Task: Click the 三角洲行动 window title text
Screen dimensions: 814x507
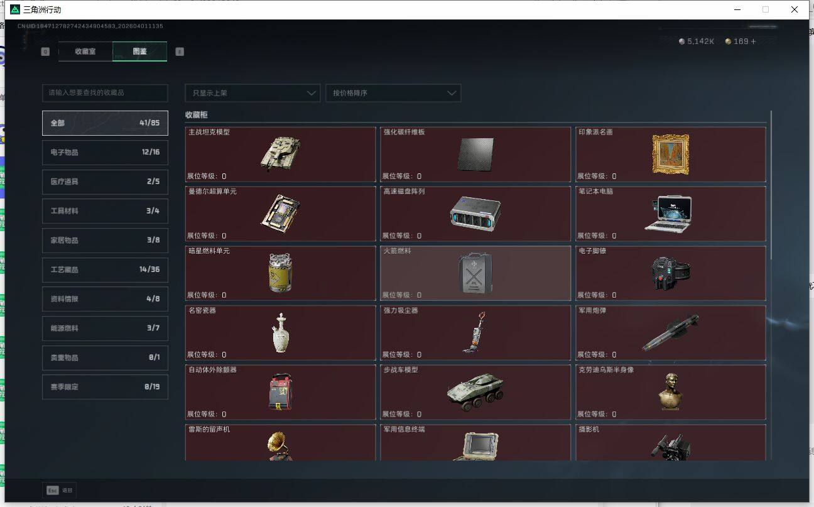Action: point(42,10)
